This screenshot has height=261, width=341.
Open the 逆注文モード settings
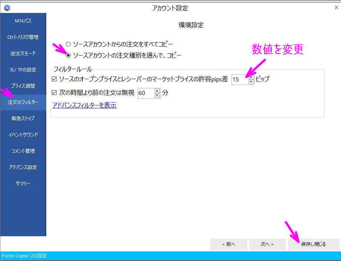pyautogui.click(x=23, y=53)
